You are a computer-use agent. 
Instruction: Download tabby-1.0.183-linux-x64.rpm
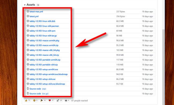pyautogui.click(x=42, y=31)
